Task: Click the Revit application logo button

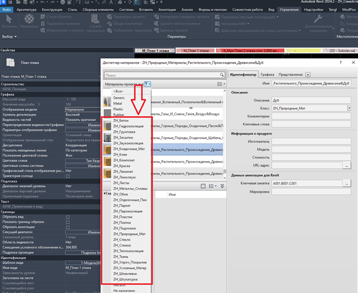Action: pyautogui.click(x=3, y=2)
